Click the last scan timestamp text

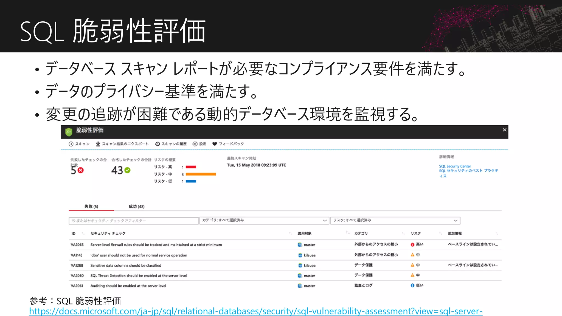(257, 165)
